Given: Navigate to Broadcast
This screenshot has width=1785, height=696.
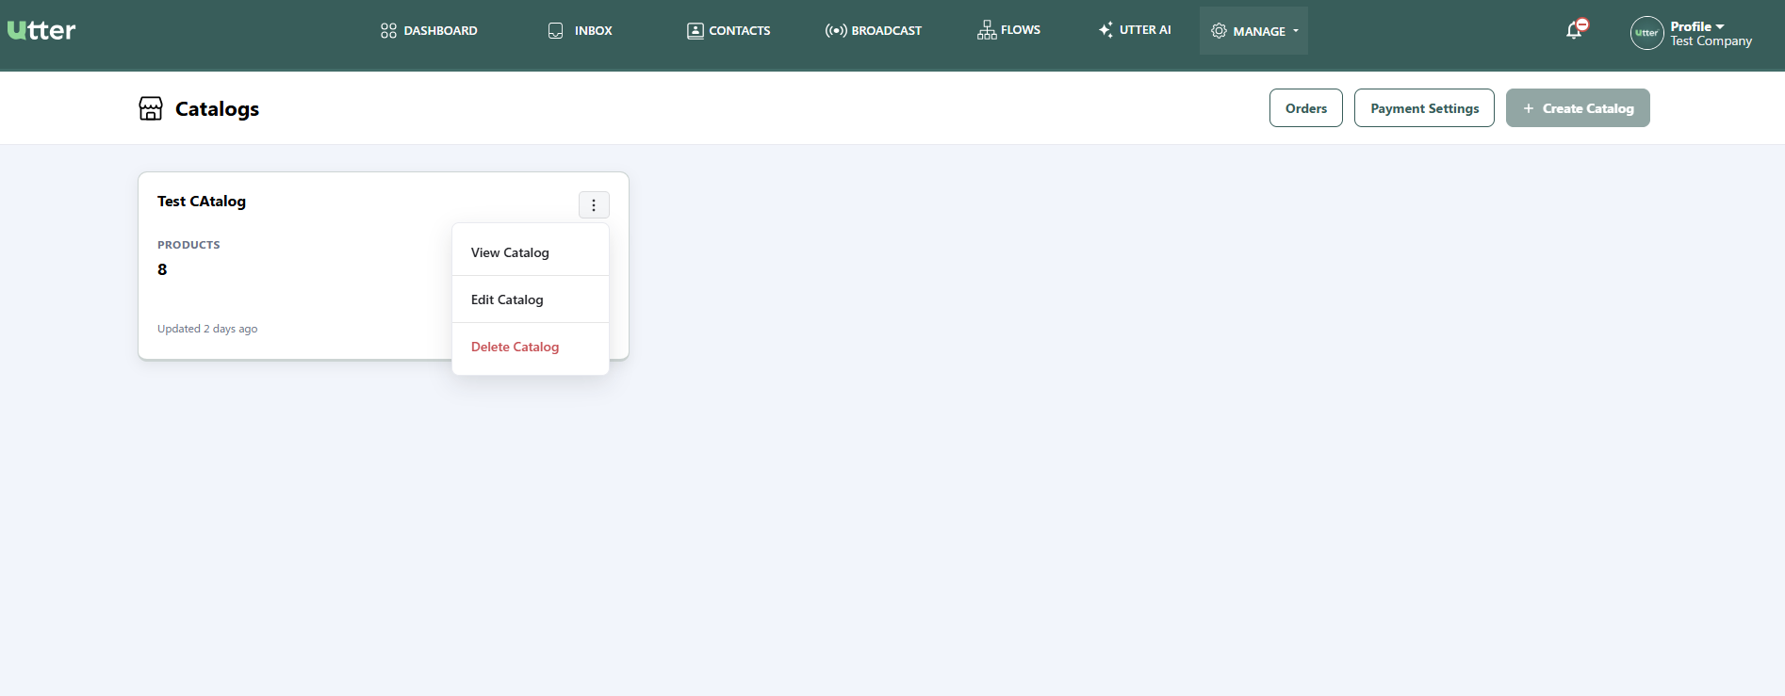Looking at the screenshot, I should (x=874, y=31).
